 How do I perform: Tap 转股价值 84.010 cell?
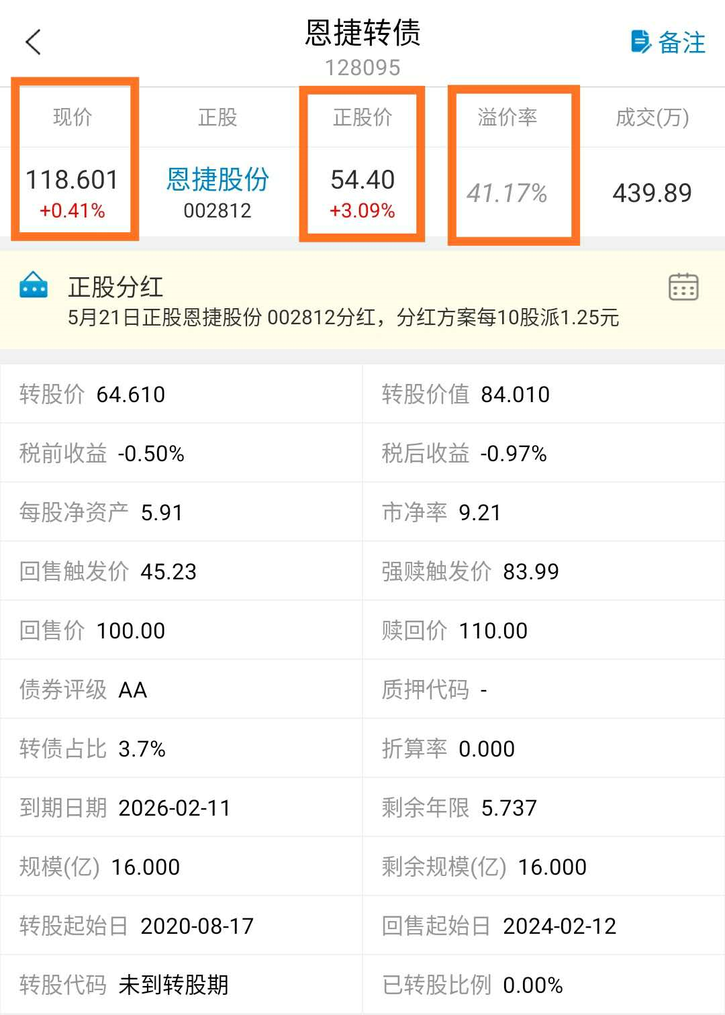click(x=544, y=394)
